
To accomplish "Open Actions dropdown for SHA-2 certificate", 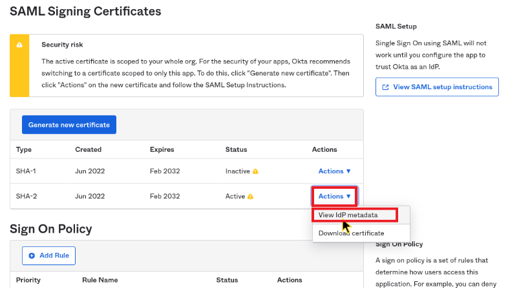I will (x=334, y=196).
